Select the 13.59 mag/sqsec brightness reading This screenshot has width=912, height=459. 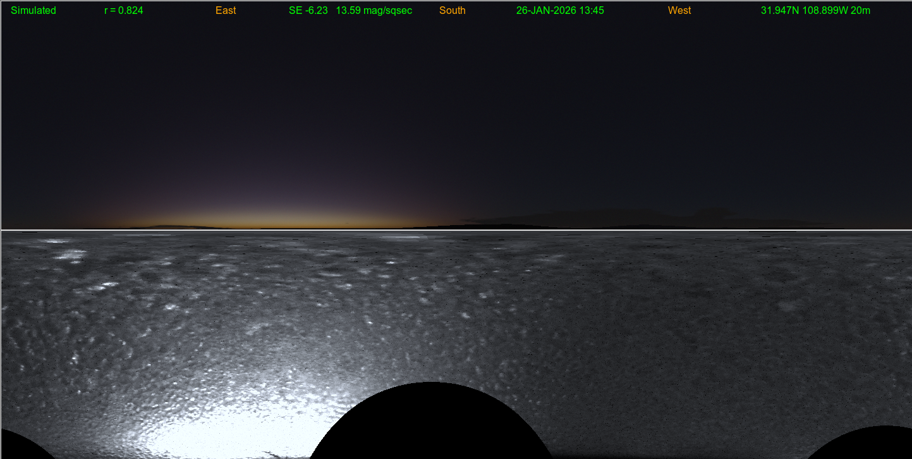374,11
